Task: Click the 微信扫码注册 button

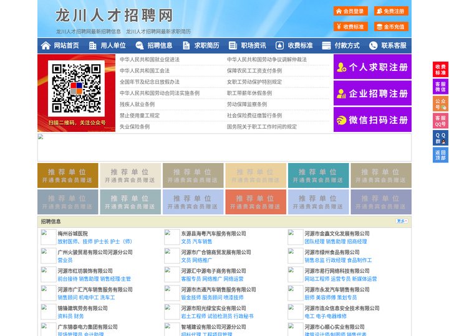Action: 372,119
